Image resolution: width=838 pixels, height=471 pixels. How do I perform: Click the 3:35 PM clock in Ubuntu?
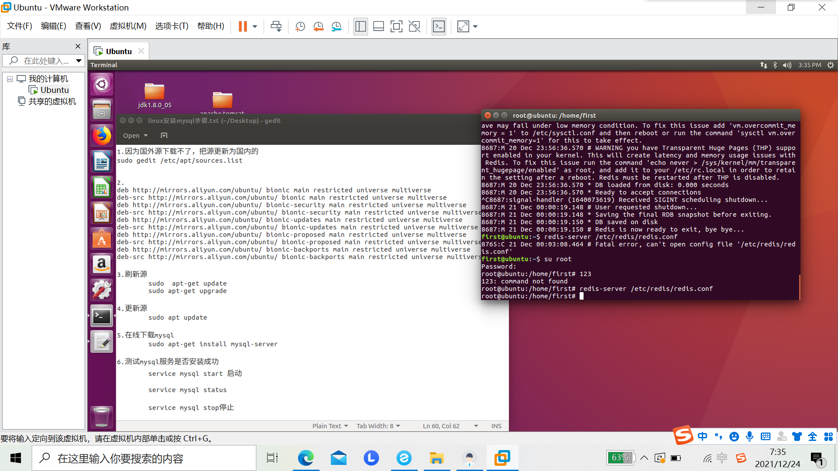[810, 65]
